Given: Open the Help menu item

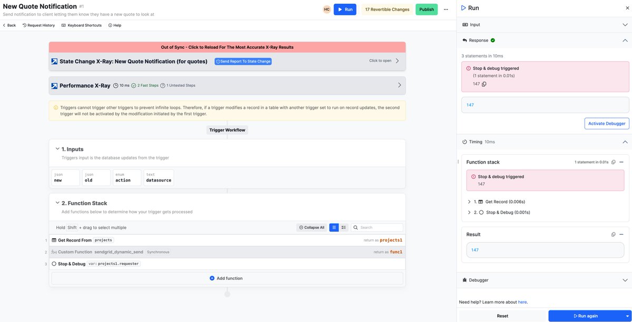Looking at the screenshot, I should [x=115, y=25].
